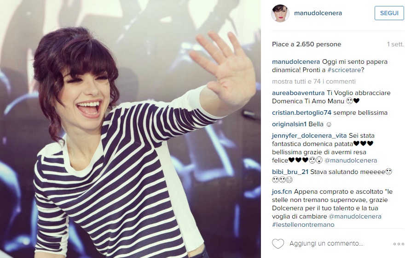Follow the account with SEGUI button
The image size is (405, 258).
pos(389,13)
